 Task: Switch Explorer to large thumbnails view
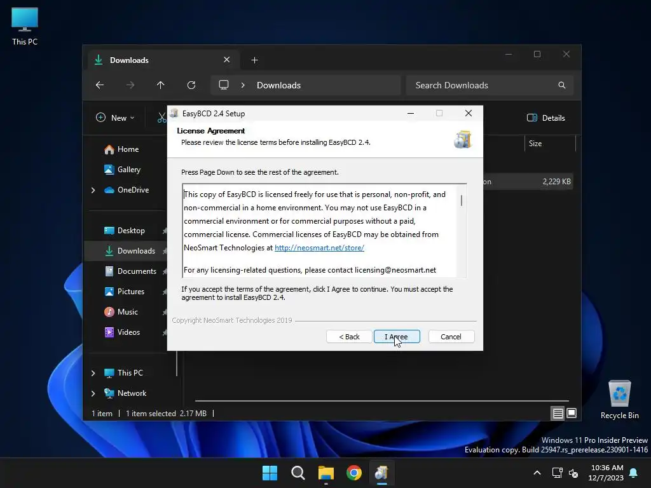tap(572, 413)
